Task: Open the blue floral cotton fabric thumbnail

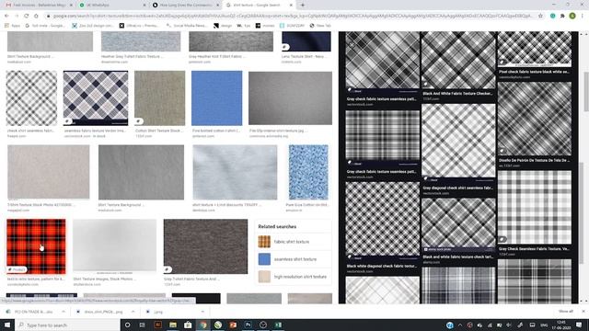Action: point(308,172)
